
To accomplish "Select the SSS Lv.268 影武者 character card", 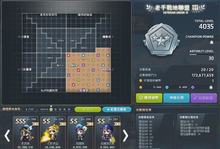I will (x=26, y=133).
